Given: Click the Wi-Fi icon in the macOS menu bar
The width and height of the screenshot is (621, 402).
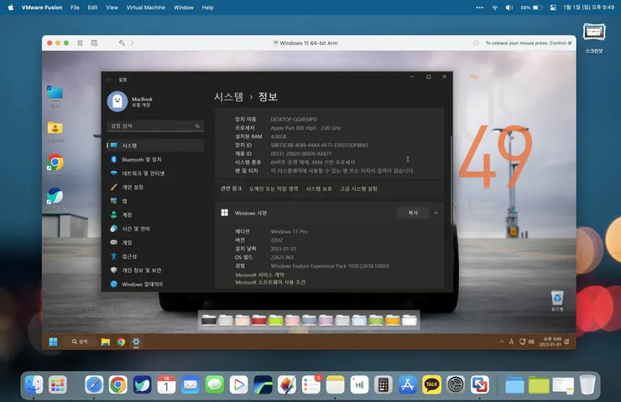Looking at the screenshot, I should tap(494, 8).
